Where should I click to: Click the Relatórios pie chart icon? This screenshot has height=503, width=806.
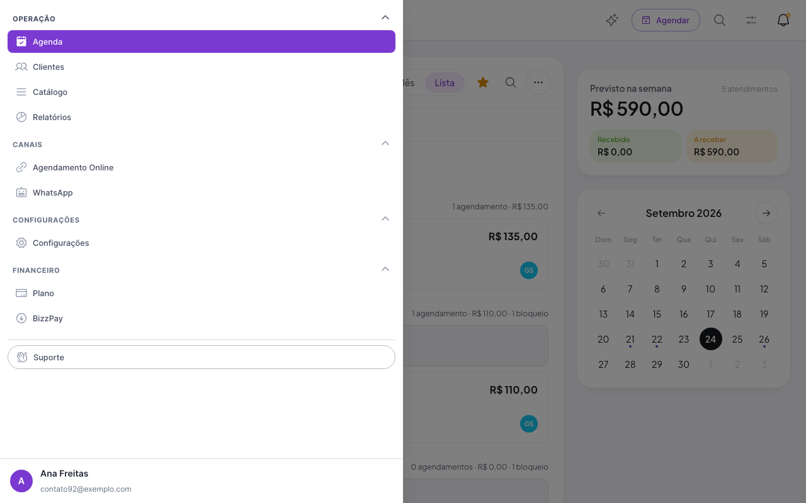coord(21,117)
